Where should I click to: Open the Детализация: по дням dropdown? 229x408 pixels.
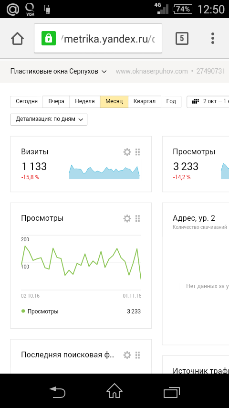[49, 119]
